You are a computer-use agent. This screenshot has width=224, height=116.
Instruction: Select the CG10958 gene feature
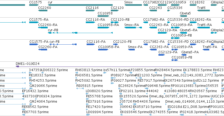(103, 16)
